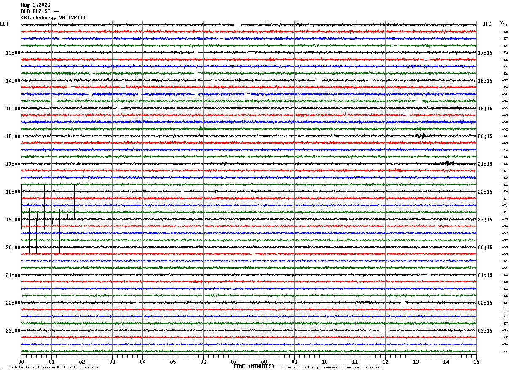
Task: Click the 03:15 UTC time label
Action: point(485,331)
